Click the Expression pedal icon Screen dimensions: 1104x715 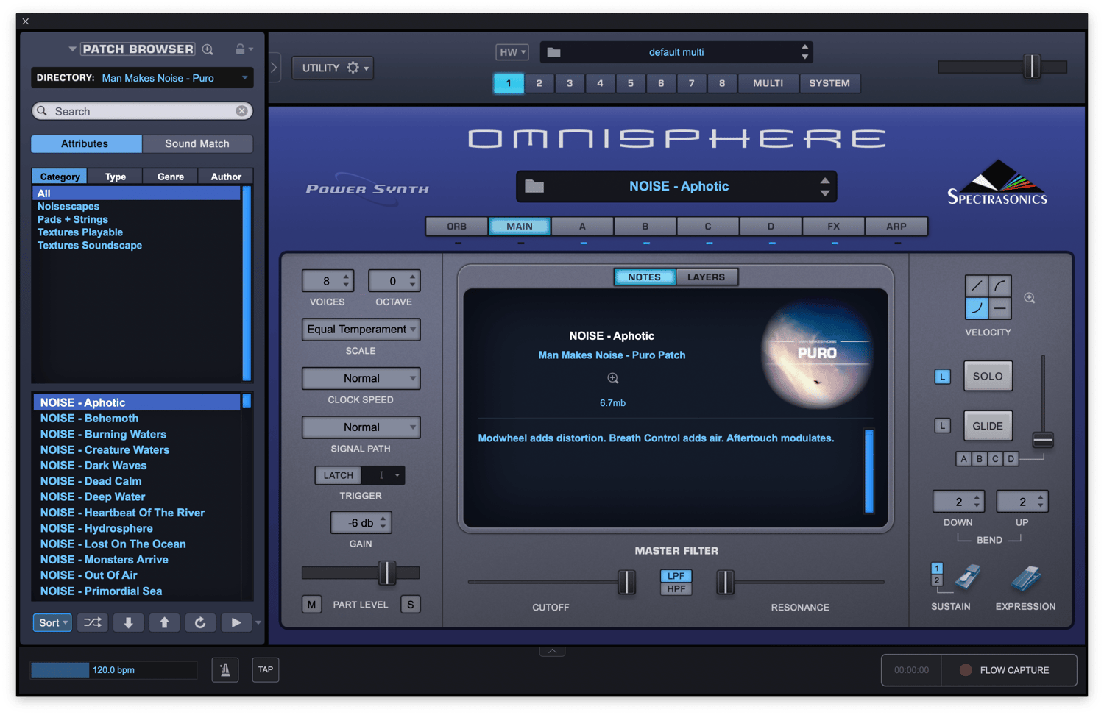[x=1025, y=578]
